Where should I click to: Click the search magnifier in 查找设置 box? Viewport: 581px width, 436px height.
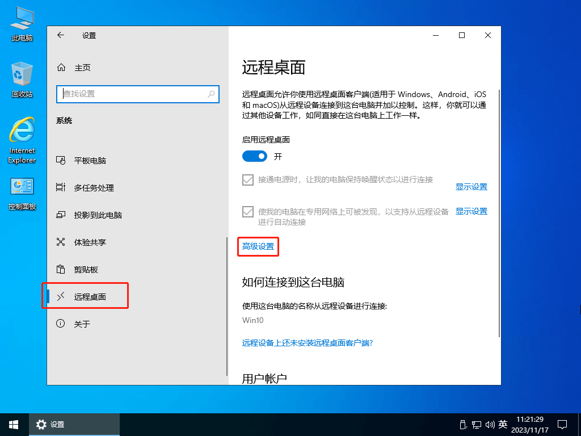pos(211,94)
